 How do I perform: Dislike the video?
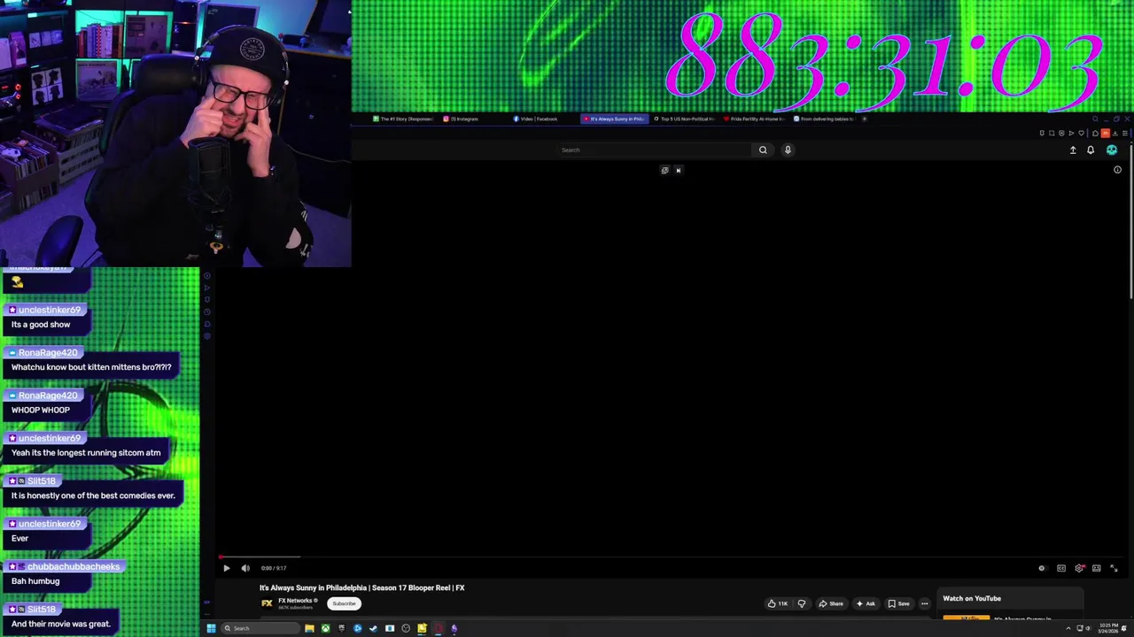pyautogui.click(x=802, y=603)
